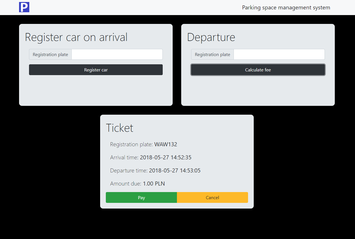Focus the Departure Registration plate input field
Screen dimensions: 355x239
[279, 54]
